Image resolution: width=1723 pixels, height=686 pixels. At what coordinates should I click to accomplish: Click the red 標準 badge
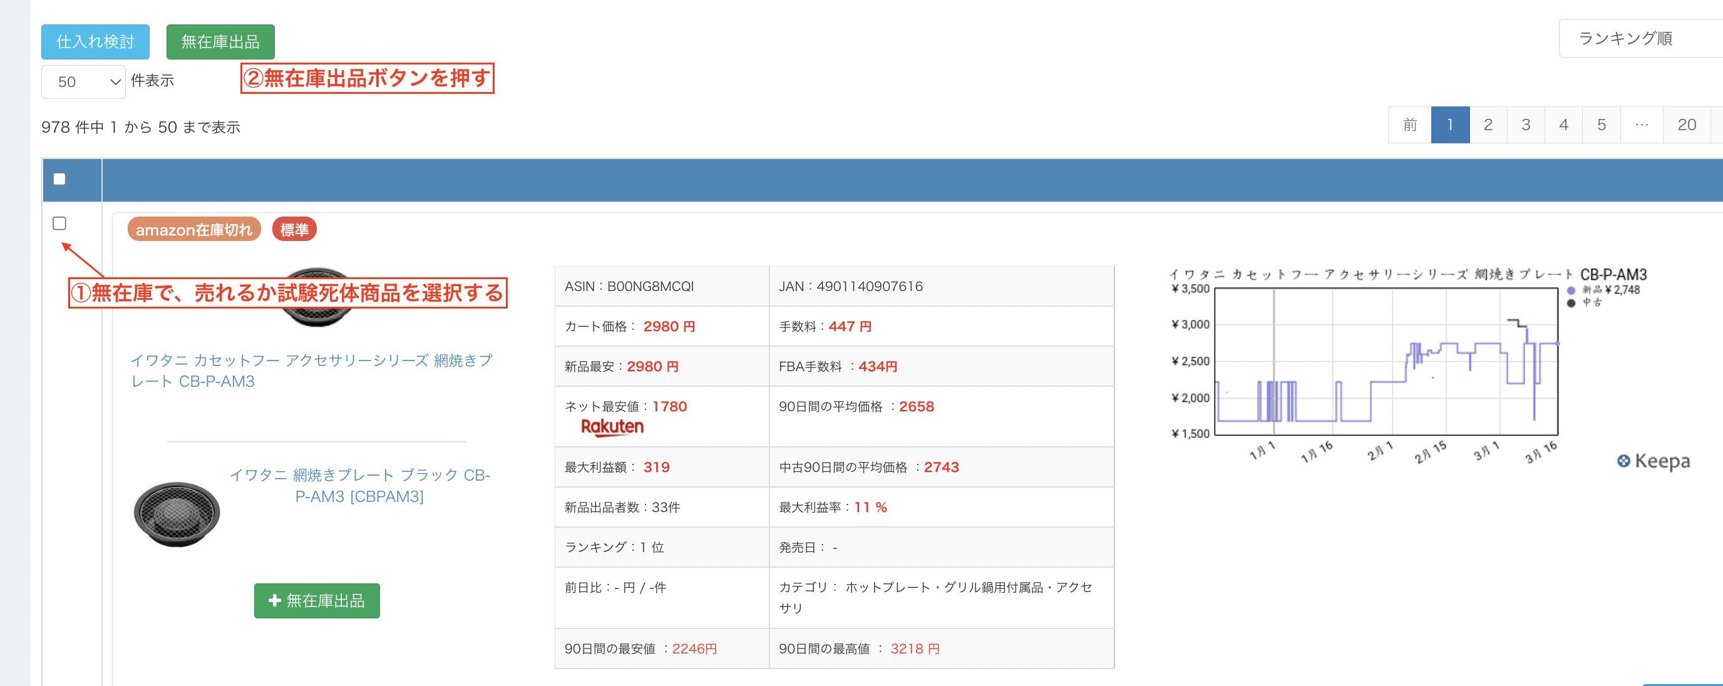(294, 229)
